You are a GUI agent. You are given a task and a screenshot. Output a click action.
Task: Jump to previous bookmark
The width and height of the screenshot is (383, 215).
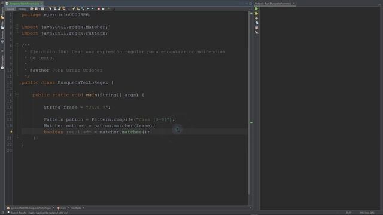[74, 9]
